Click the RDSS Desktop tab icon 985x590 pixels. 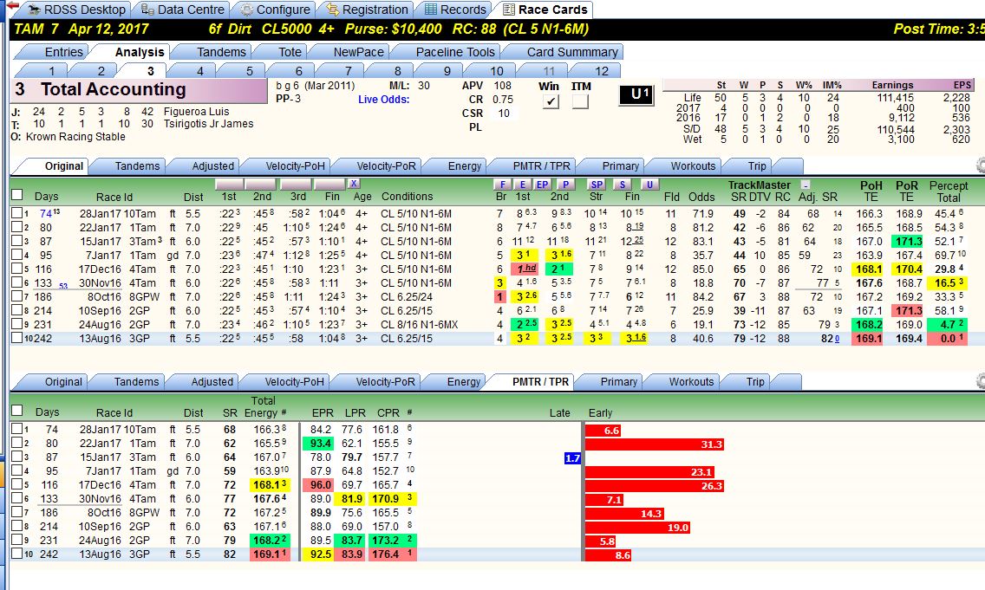point(34,10)
